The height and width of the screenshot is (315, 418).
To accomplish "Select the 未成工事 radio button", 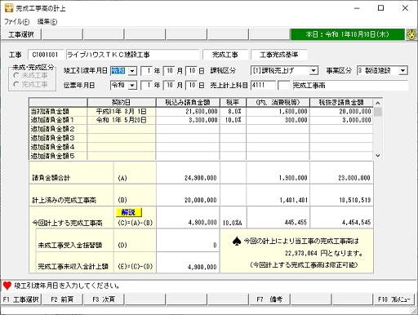I will 16,75.
